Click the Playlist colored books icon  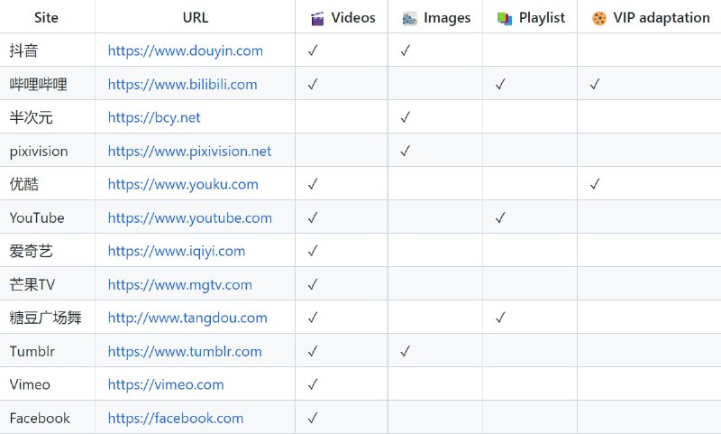tap(505, 18)
